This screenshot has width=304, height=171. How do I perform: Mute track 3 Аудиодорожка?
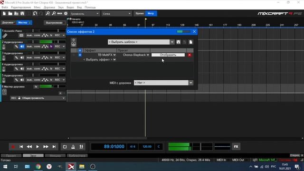(x=29, y=57)
